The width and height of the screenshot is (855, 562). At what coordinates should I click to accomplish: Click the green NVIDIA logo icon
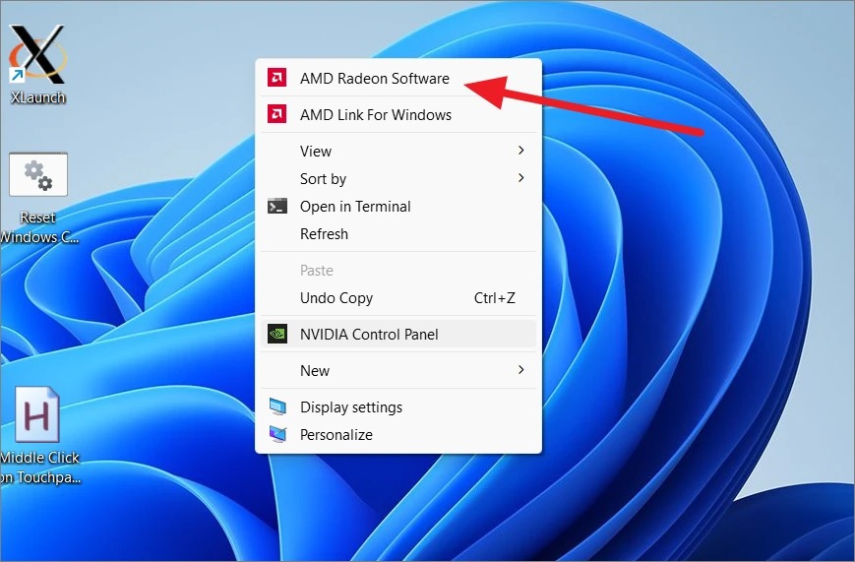click(277, 334)
